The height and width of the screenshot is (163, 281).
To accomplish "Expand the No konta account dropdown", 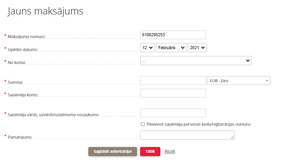I will click(196, 61).
